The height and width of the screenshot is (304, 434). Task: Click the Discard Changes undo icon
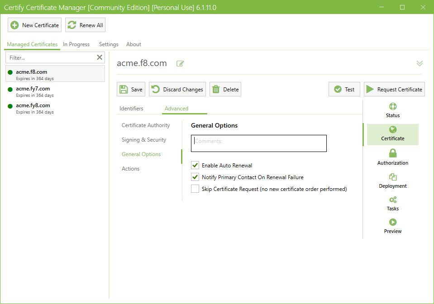click(156, 89)
